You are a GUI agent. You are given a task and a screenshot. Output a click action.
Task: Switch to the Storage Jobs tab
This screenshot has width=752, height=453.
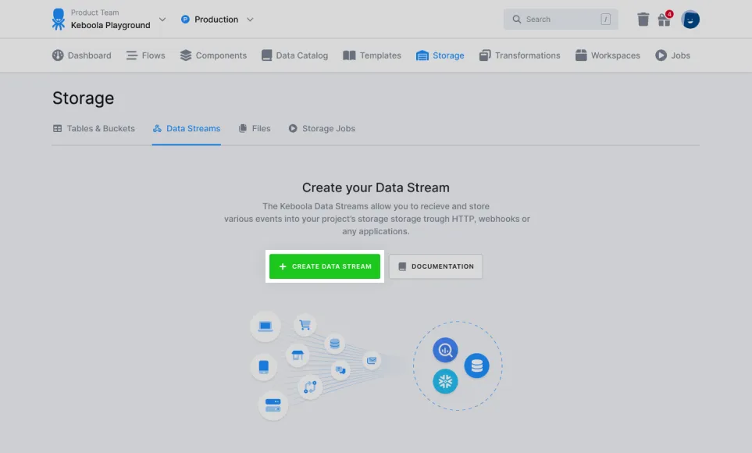tap(321, 129)
